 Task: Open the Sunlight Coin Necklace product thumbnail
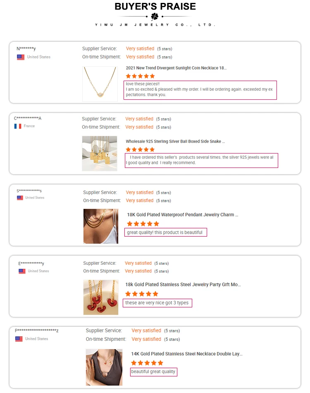[100, 84]
